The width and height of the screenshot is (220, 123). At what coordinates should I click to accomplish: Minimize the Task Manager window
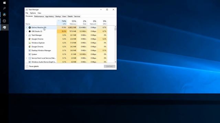click(101, 10)
